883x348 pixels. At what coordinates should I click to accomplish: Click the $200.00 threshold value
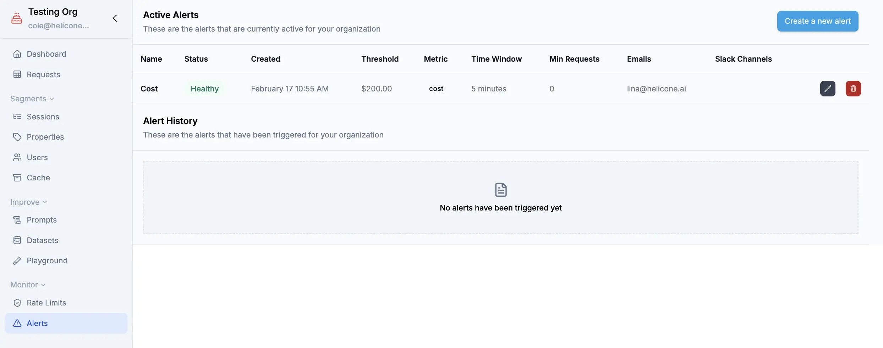[x=377, y=89]
